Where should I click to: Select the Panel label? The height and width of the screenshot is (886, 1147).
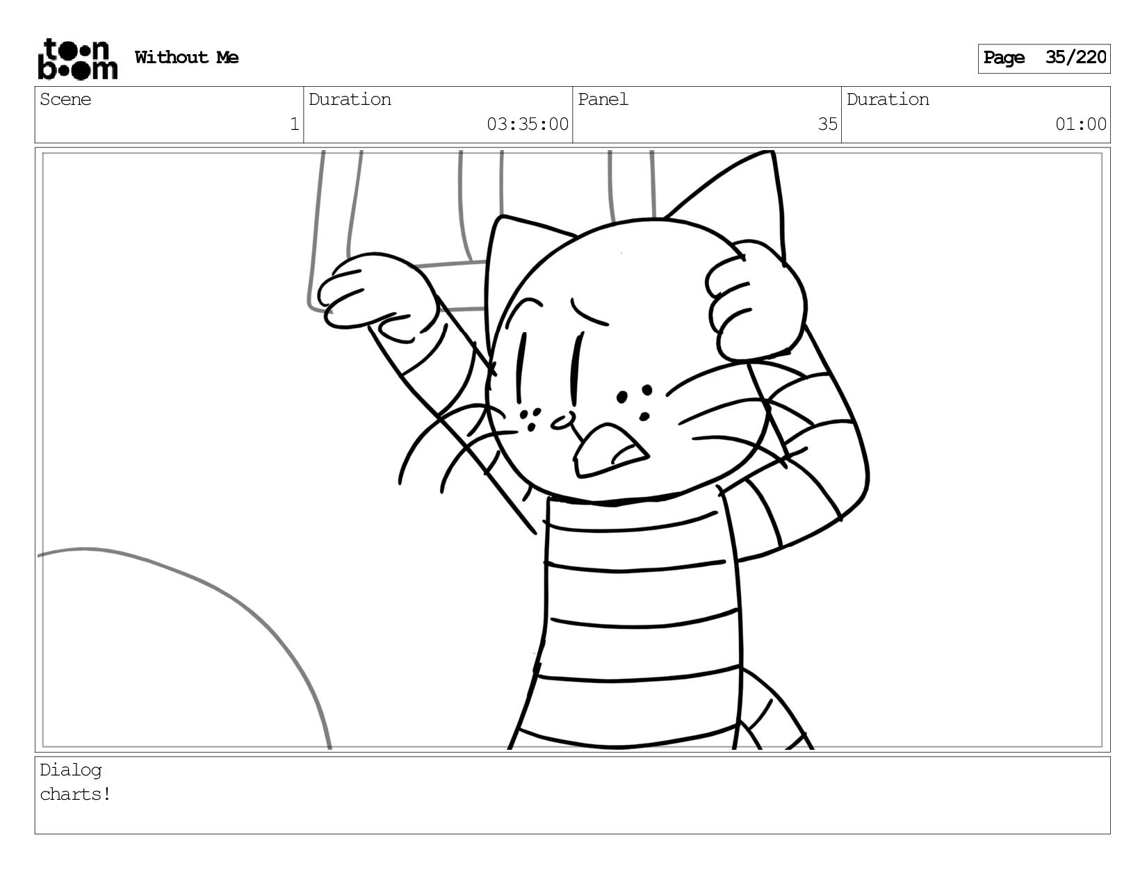coord(603,99)
